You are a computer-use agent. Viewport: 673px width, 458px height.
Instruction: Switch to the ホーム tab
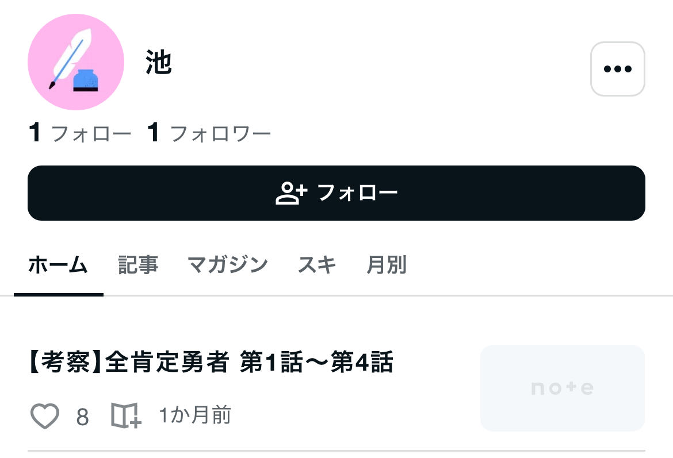pyautogui.click(x=58, y=265)
